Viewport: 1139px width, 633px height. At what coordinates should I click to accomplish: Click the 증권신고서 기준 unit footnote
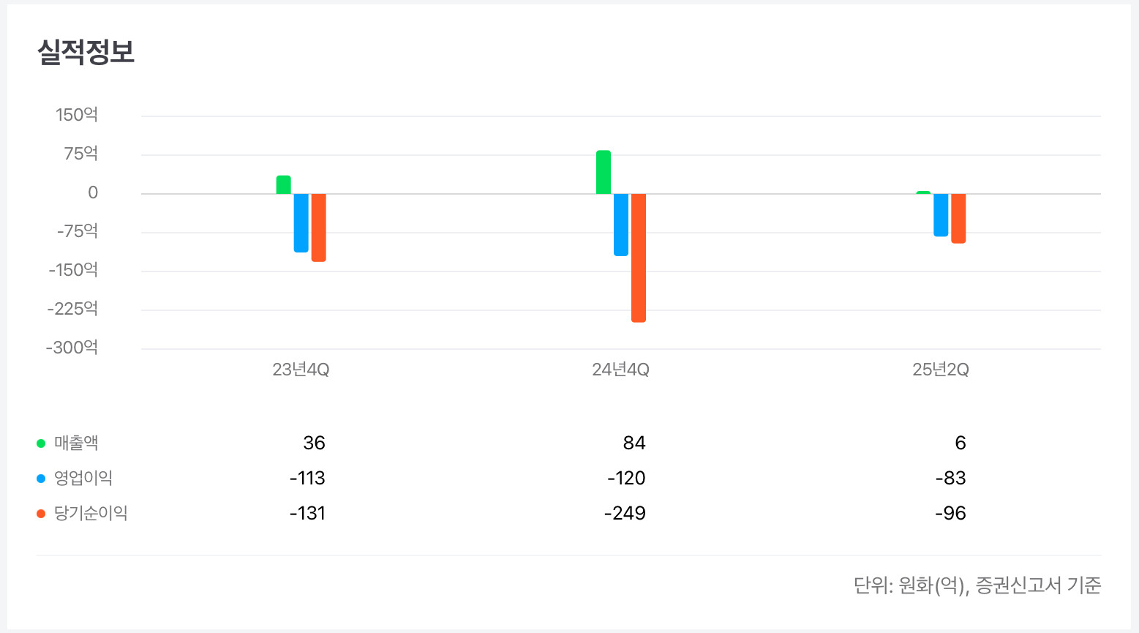click(977, 585)
